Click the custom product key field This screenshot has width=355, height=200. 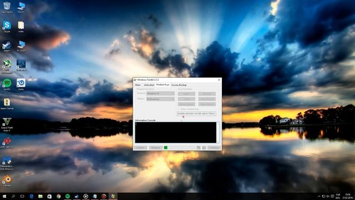click(x=196, y=113)
